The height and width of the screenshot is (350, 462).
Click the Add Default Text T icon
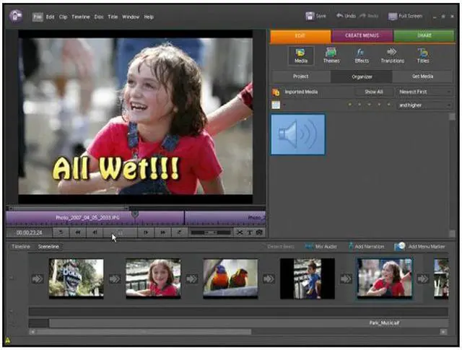(x=250, y=233)
